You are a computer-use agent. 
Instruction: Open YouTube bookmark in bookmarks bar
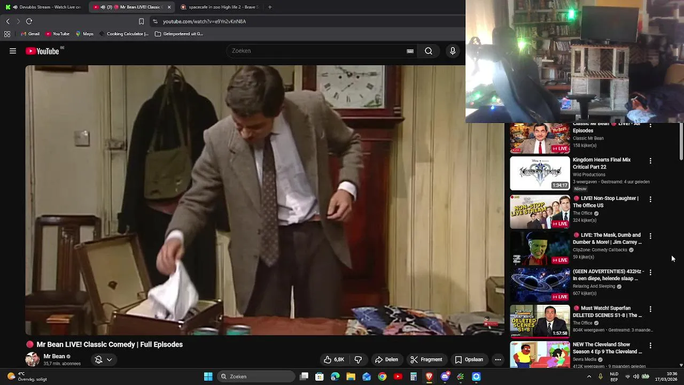point(57,34)
